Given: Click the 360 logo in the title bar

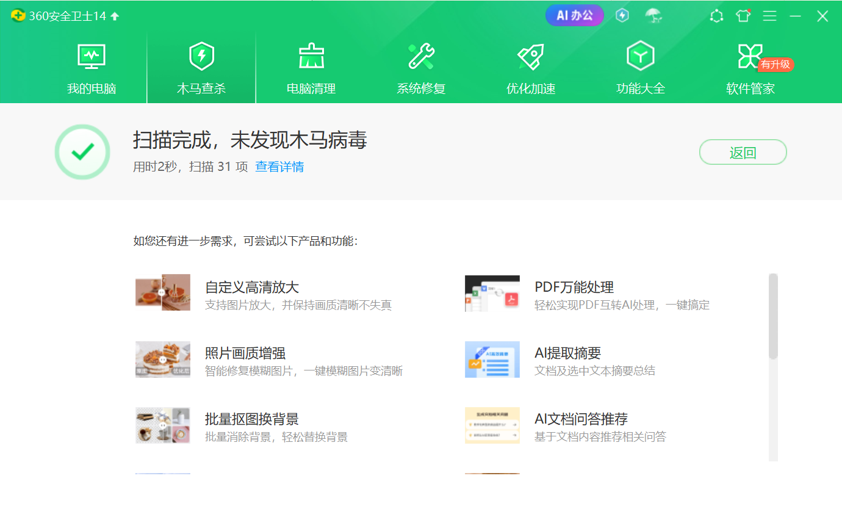Looking at the screenshot, I should pos(18,16).
